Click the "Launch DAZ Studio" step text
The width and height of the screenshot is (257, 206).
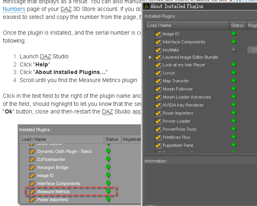(44, 56)
